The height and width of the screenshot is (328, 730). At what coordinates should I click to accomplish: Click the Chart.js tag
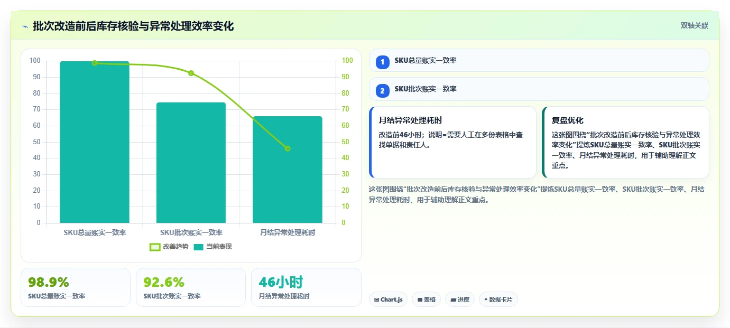(388, 299)
